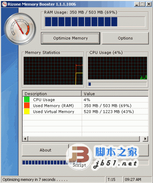This screenshot has height=183, width=153.
Task: Click the Optimize Memory button
Action: tap(71, 38)
